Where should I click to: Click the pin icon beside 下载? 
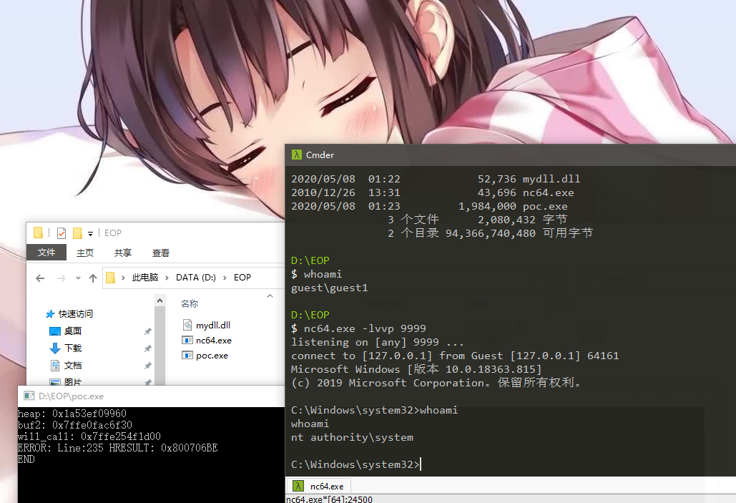click(147, 348)
